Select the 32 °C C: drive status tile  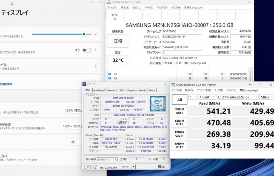pyautogui.click(x=115, y=16)
